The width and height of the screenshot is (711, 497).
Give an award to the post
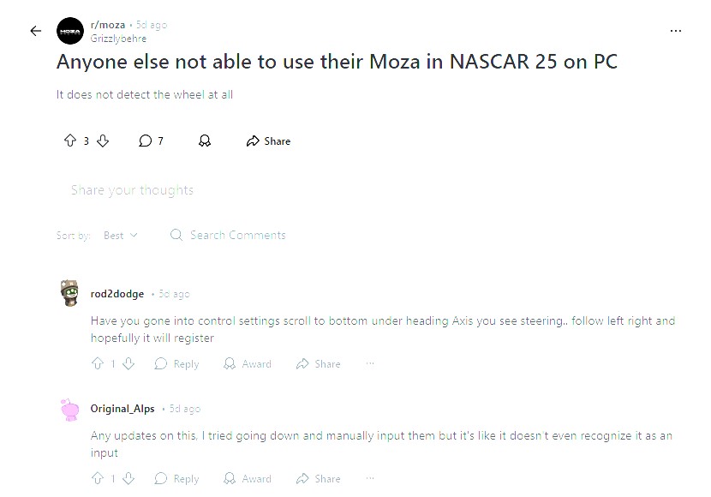tap(205, 141)
